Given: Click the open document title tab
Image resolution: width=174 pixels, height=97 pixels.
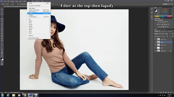Looking at the screenshot, I should click(x=15, y=6).
